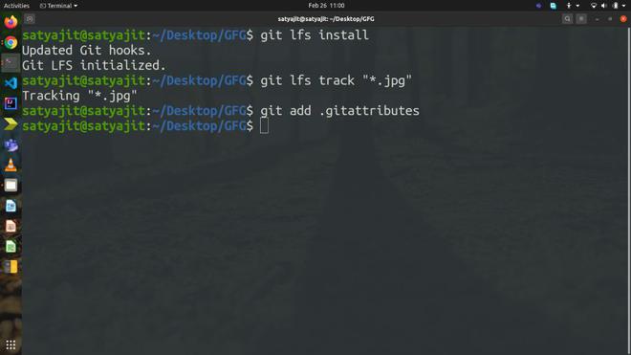
Task: Open Microsoft Teams from the dock
Action: click(x=11, y=144)
